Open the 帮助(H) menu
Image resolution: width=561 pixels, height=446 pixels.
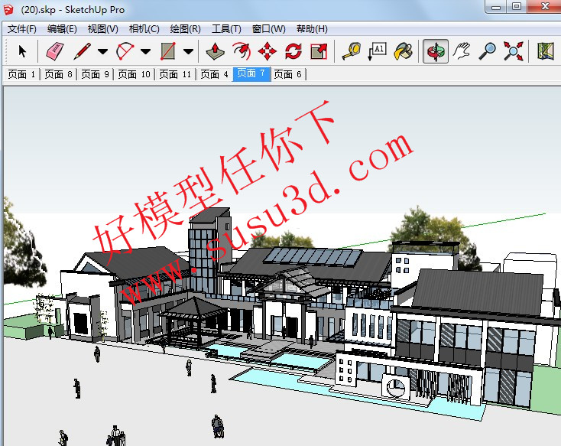[x=312, y=29]
